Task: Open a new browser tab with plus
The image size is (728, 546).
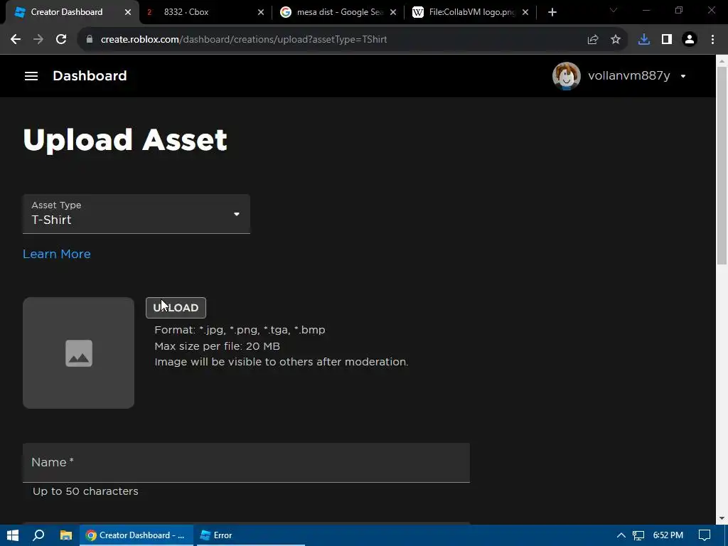Action: click(552, 12)
